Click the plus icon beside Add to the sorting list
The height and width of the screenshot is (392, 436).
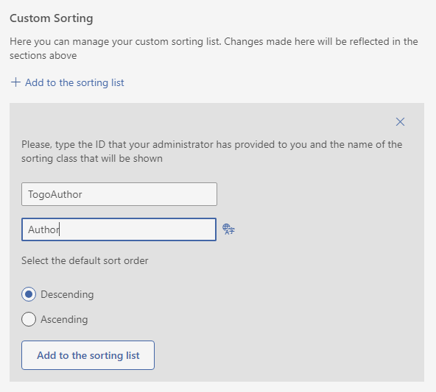pyautogui.click(x=15, y=82)
